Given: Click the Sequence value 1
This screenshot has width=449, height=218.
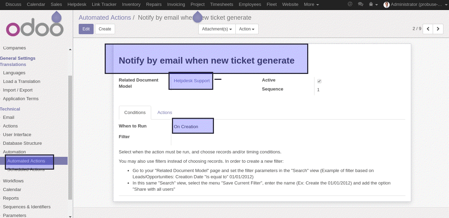Looking at the screenshot, I should tap(318, 90).
